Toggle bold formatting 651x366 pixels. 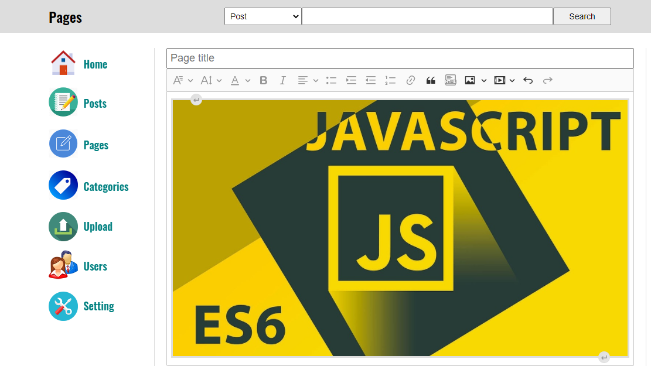263,80
